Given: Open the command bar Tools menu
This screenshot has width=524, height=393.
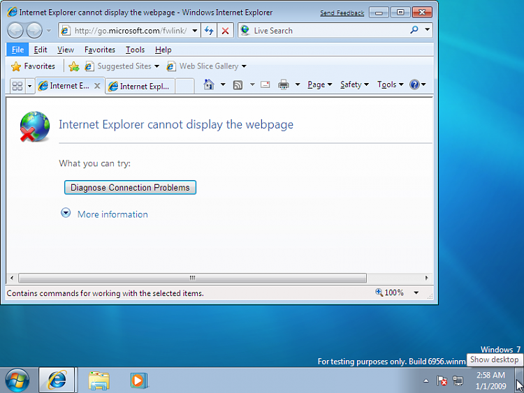Looking at the screenshot, I should (x=391, y=84).
